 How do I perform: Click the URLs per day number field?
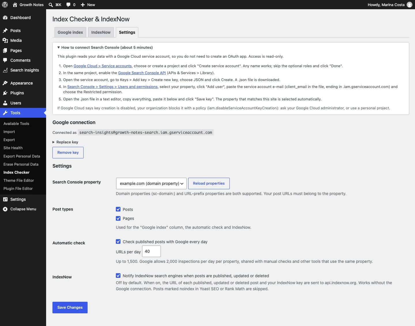click(151, 251)
